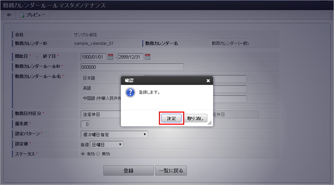Click the 中国語 rule name input field
The image size is (334, 185).
coord(230,99)
